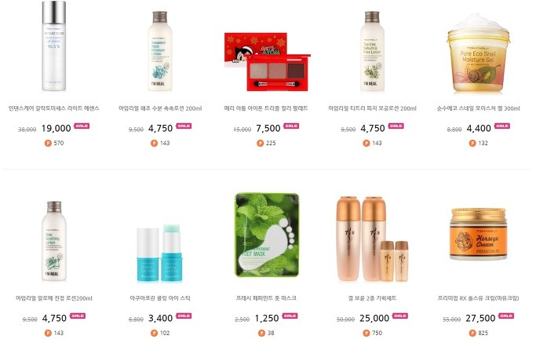Open the peppermint foot mask image
This screenshot has height=343, width=536.
[x=267, y=235]
